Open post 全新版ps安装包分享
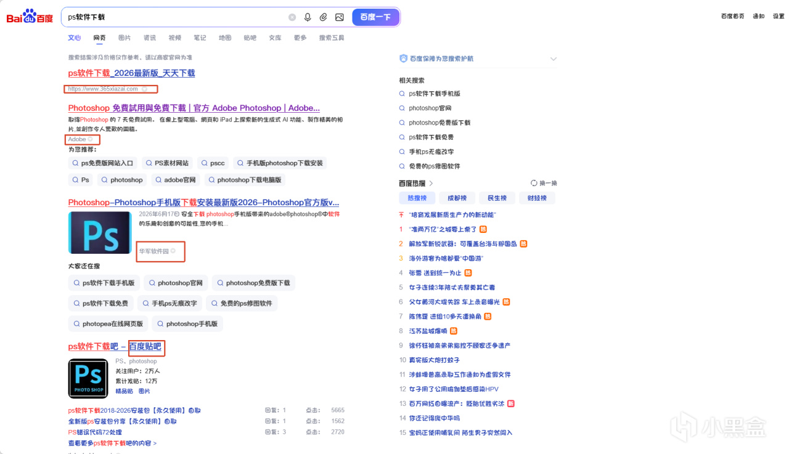This screenshot has width=789, height=454. click(122, 421)
